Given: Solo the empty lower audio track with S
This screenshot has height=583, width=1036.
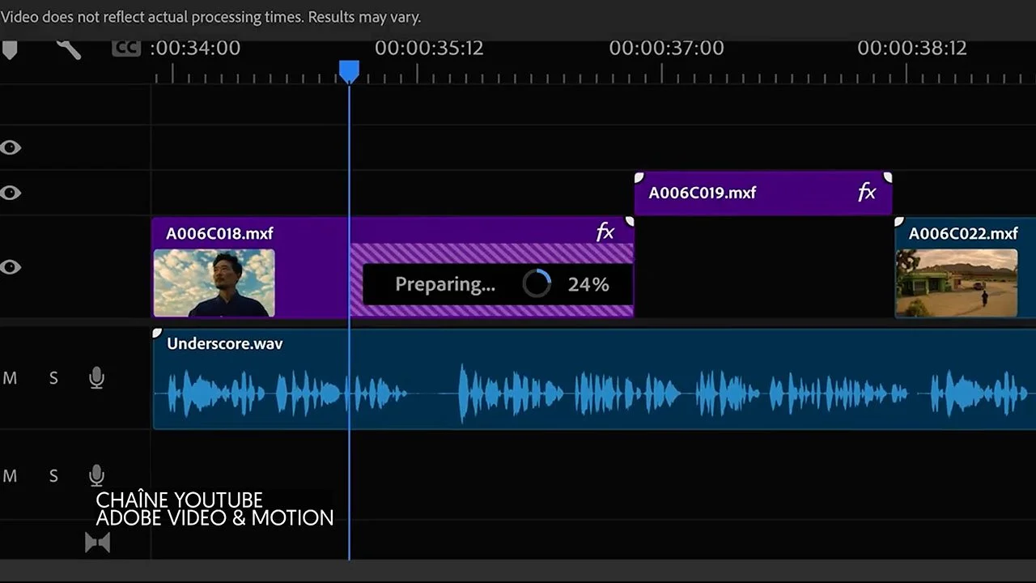Looking at the screenshot, I should click(53, 476).
